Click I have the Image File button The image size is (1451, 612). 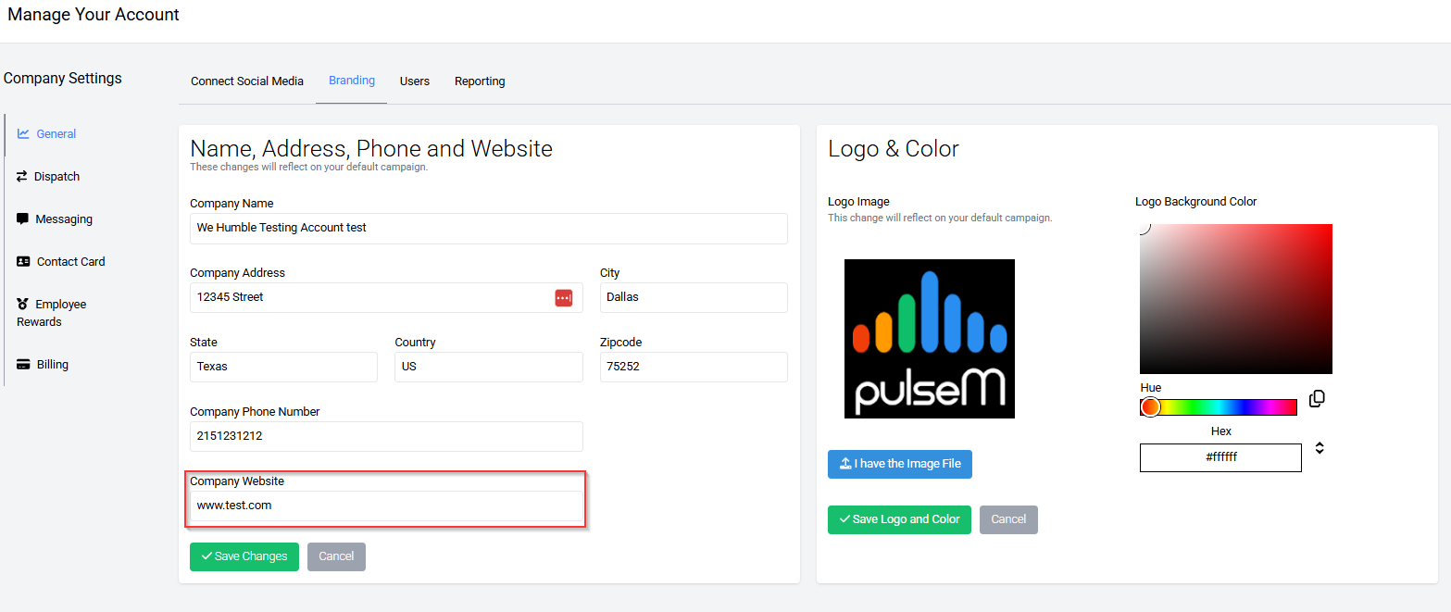click(899, 464)
